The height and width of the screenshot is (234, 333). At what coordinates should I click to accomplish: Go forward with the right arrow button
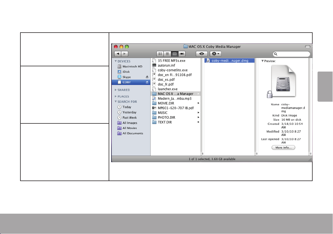point(124,54)
